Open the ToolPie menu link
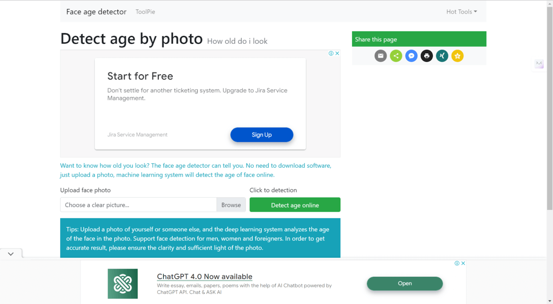Image resolution: width=553 pixels, height=304 pixels. pyautogui.click(x=145, y=12)
